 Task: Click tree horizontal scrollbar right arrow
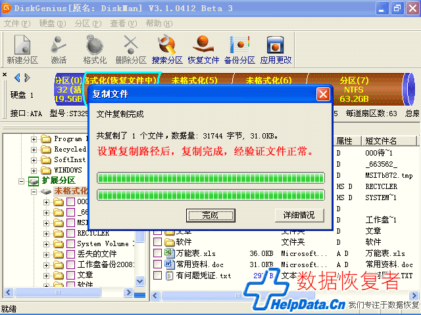point(129,292)
